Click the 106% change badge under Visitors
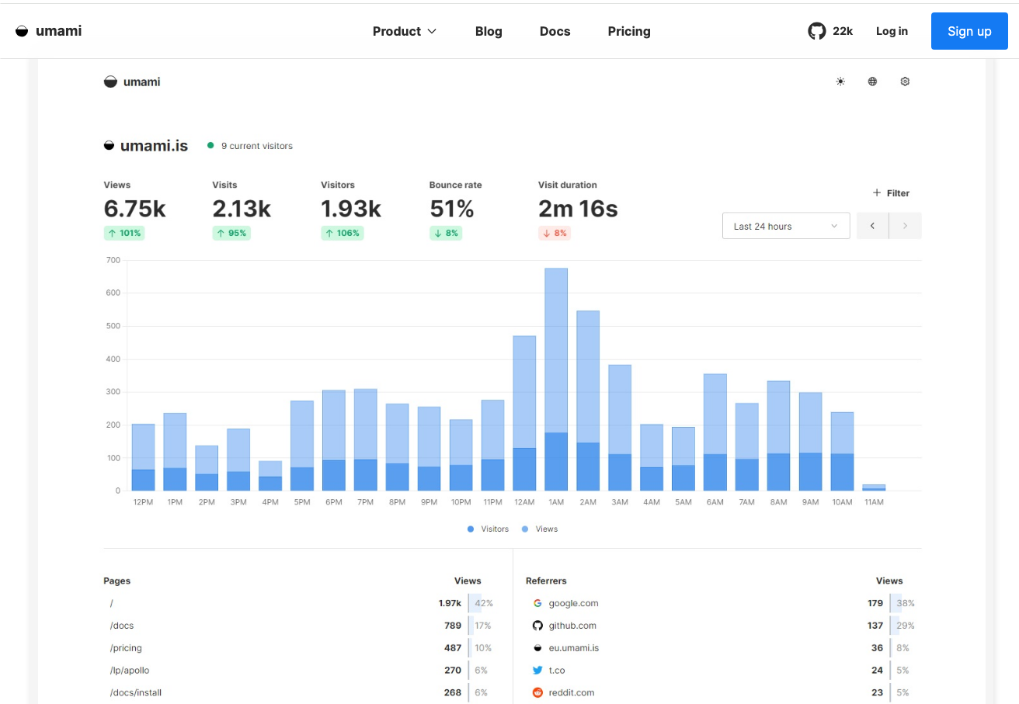Viewport: 1019px width, 704px height. tap(342, 233)
